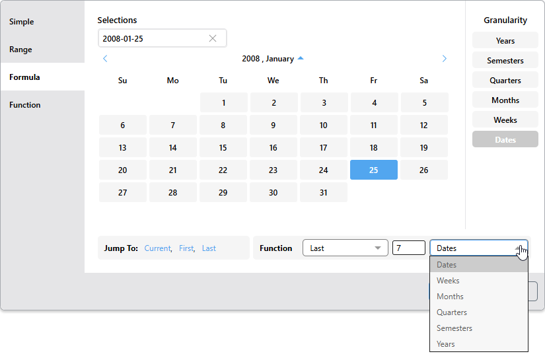
Task: Open the Range tab
Action: (x=20, y=50)
